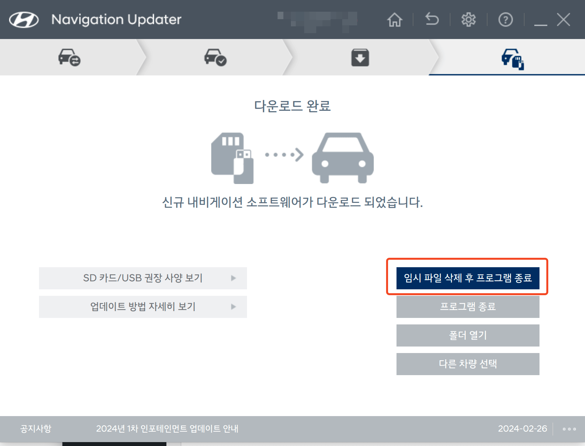
Task: Open the 2024년 1차 인포테인먼트 업데이트 안내 notice
Action: (167, 429)
